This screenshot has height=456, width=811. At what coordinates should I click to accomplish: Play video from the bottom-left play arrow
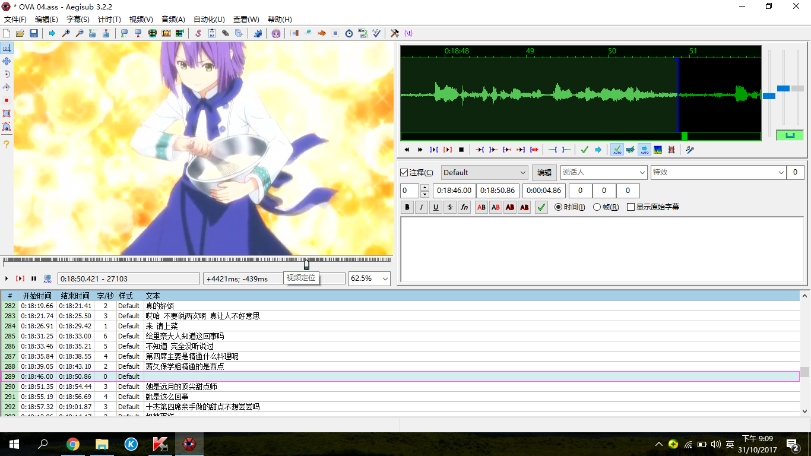(x=7, y=278)
